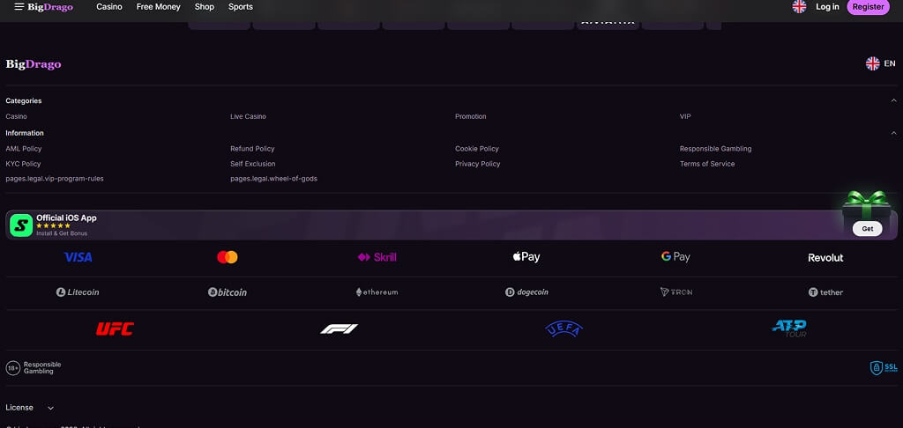Click the TRON logo

coord(676,292)
